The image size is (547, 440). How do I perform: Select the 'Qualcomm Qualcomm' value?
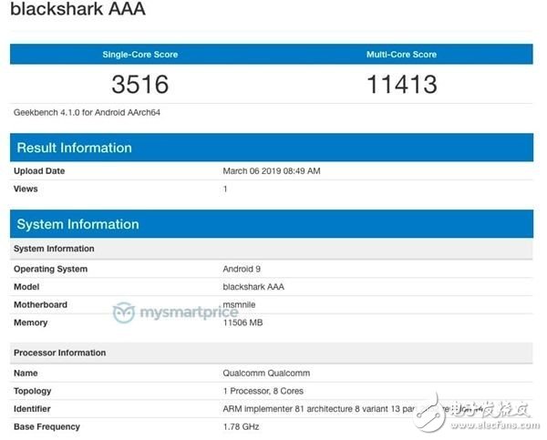pos(266,373)
